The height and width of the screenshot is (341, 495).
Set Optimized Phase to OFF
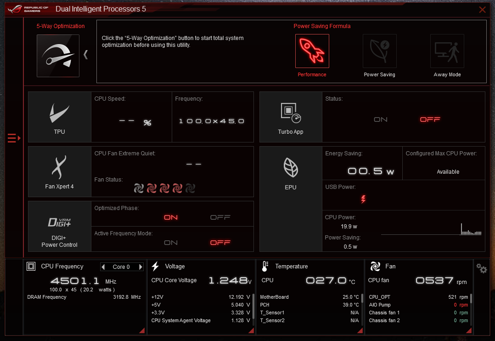pos(220,217)
